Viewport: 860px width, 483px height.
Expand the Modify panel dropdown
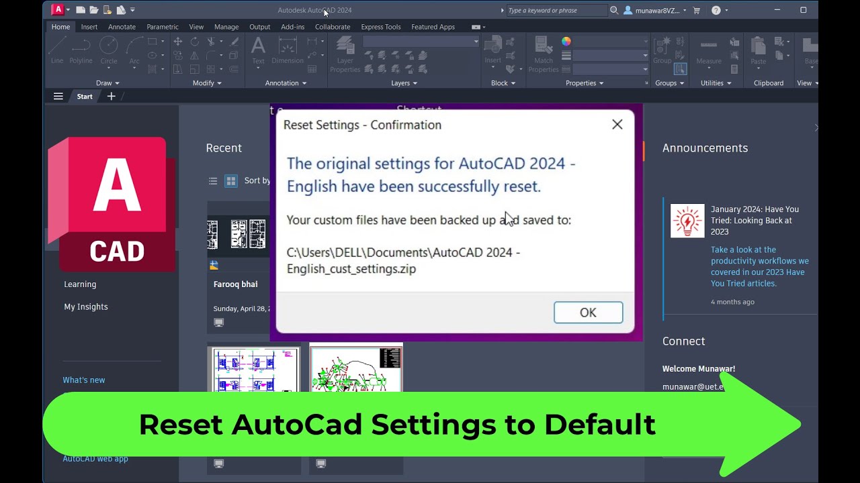(207, 83)
